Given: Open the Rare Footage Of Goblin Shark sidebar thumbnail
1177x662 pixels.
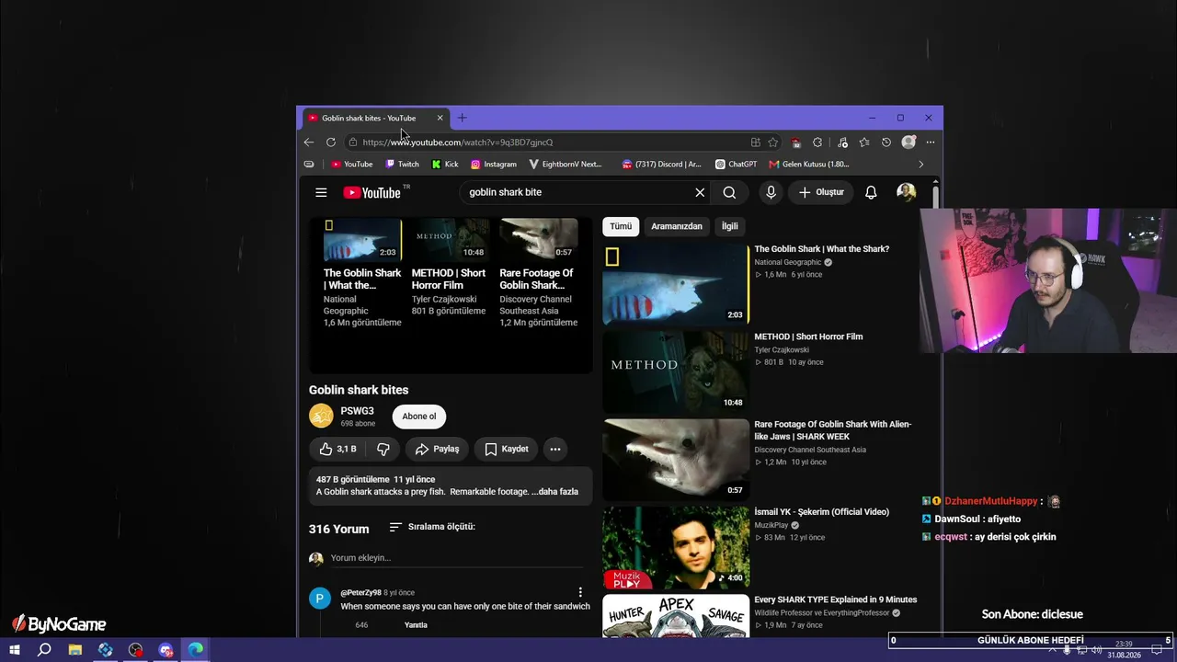Looking at the screenshot, I should click(x=676, y=460).
